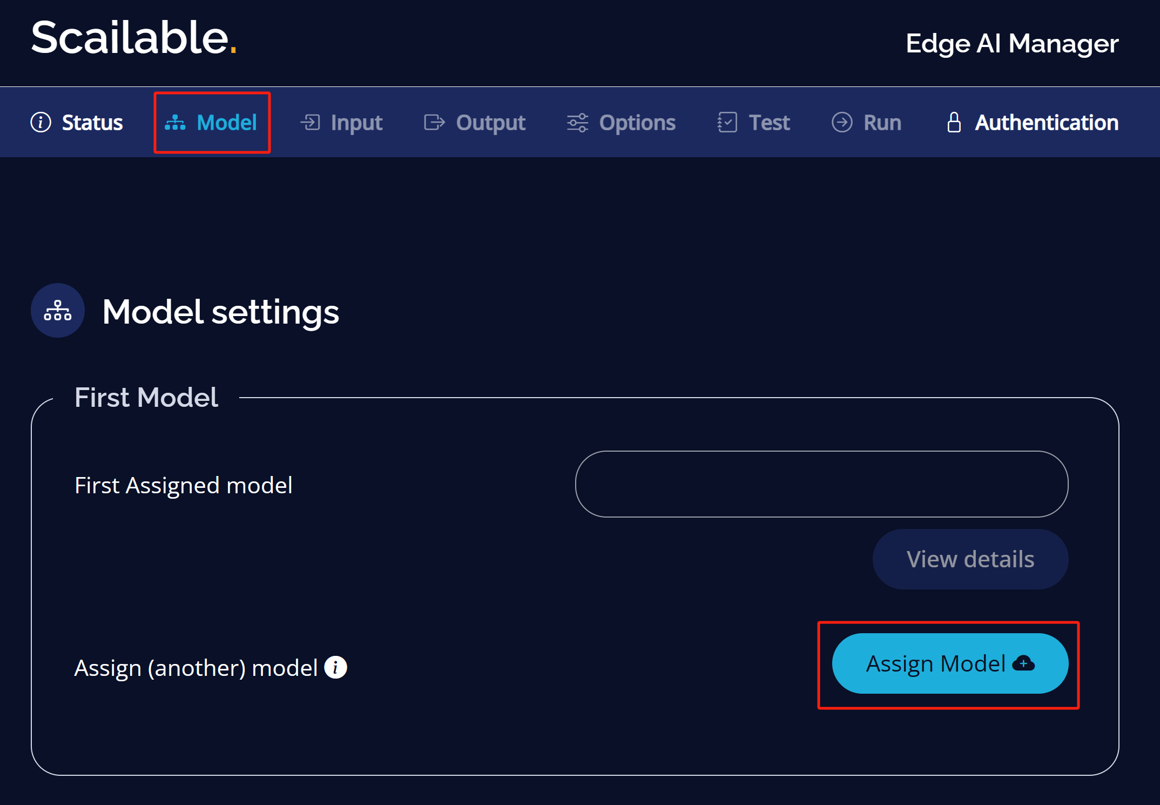Viewport: 1160px width, 805px height.
Task: Click the Run circled arrow icon
Action: tap(842, 122)
